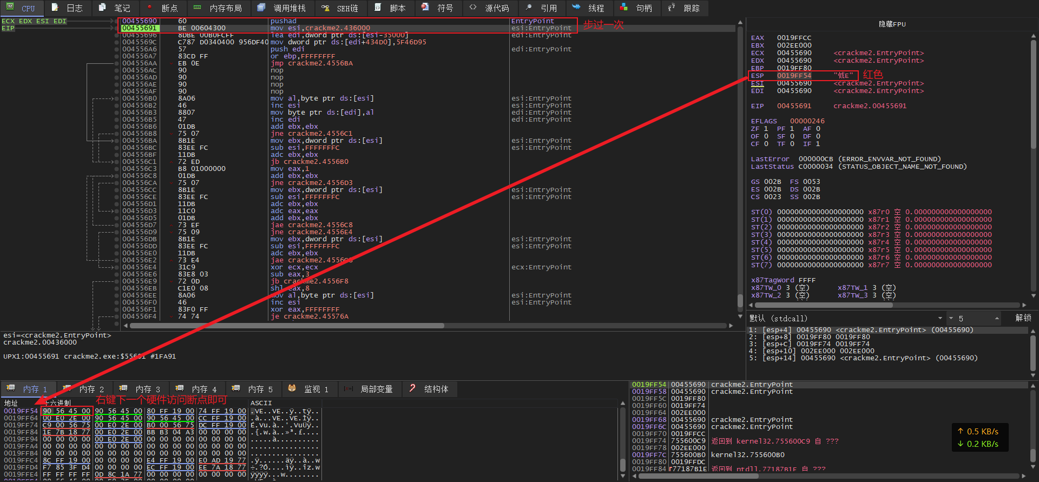Toggle breakpoint bullet at address 004556D7
Screen dimensions: 1039x482
click(x=116, y=225)
